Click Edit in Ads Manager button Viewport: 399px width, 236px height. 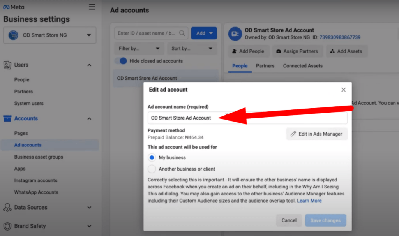[317, 134]
